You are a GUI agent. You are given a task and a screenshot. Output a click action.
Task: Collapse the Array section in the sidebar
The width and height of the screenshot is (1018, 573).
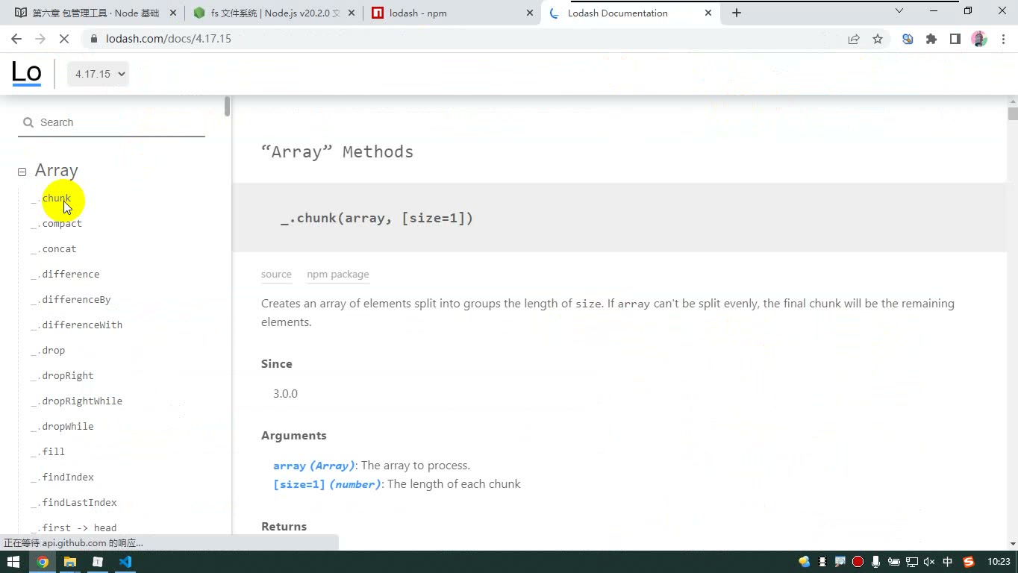coord(22,172)
